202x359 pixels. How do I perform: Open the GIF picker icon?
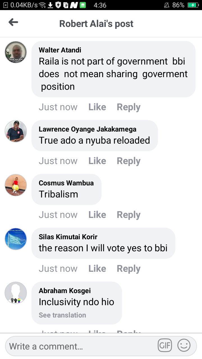[165, 346]
